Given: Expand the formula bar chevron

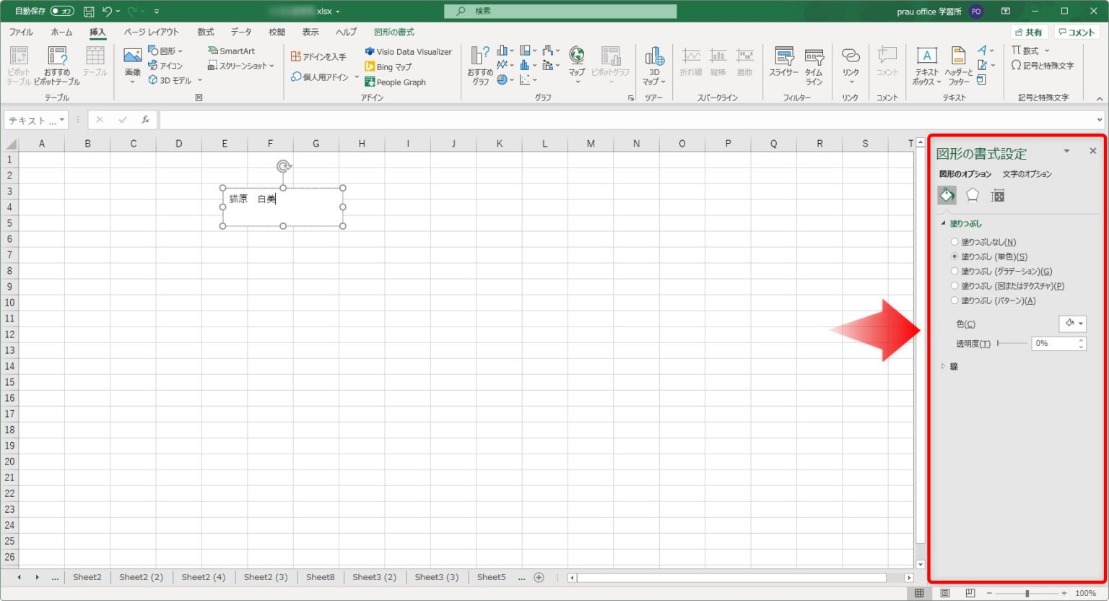Looking at the screenshot, I should (x=1100, y=120).
